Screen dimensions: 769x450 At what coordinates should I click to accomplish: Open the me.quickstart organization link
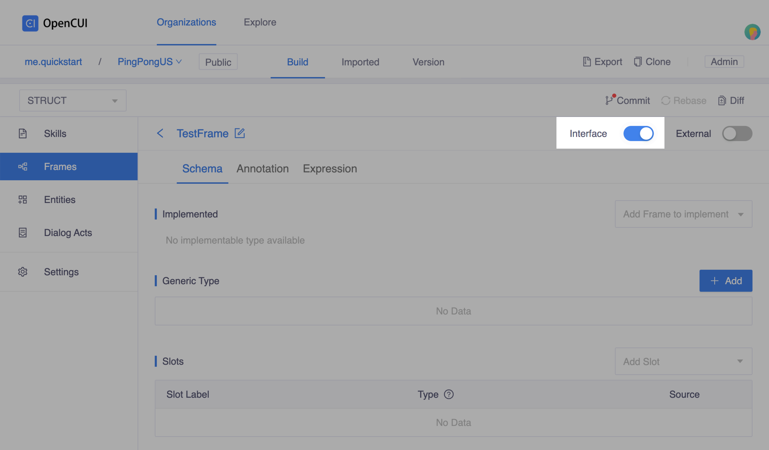[53, 62]
